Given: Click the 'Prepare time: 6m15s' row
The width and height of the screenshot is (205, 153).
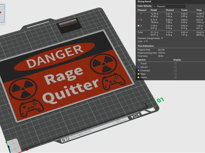Looking at the screenshot, I should (151, 50).
